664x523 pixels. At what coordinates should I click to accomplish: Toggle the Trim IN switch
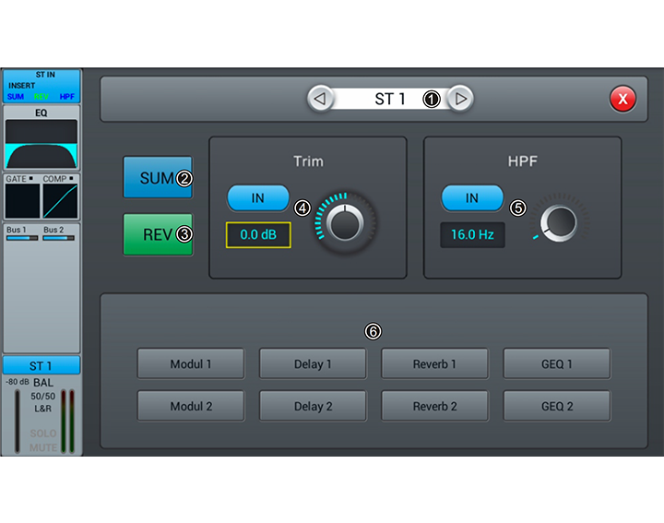pyautogui.click(x=258, y=197)
